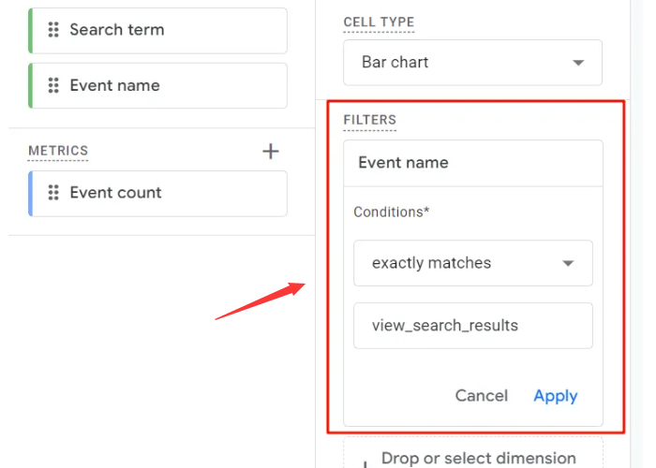Screen dimensions: 656x468
Task: Cancel the filter edit
Action: click(x=481, y=396)
